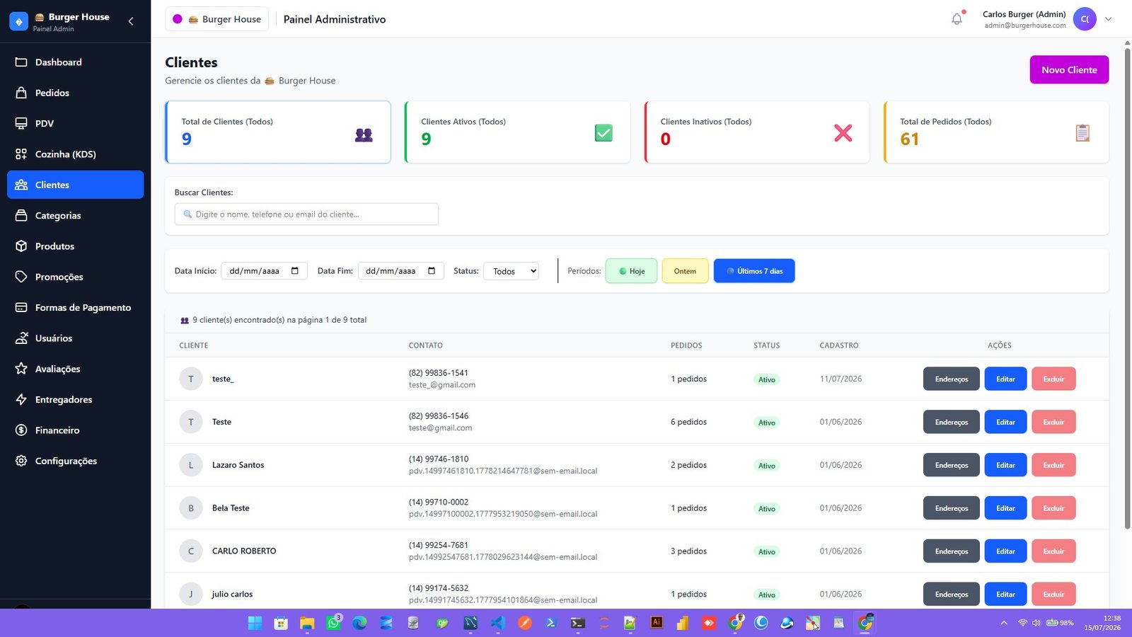The width and height of the screenshot is (1132, 637).
Task: Click the Lazaro Santos avatar circle
Action: 191,465
